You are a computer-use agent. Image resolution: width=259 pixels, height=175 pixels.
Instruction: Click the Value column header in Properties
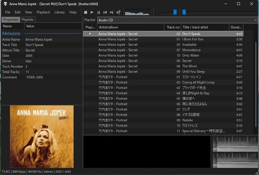pyautogui.click(x=53, y=26)
